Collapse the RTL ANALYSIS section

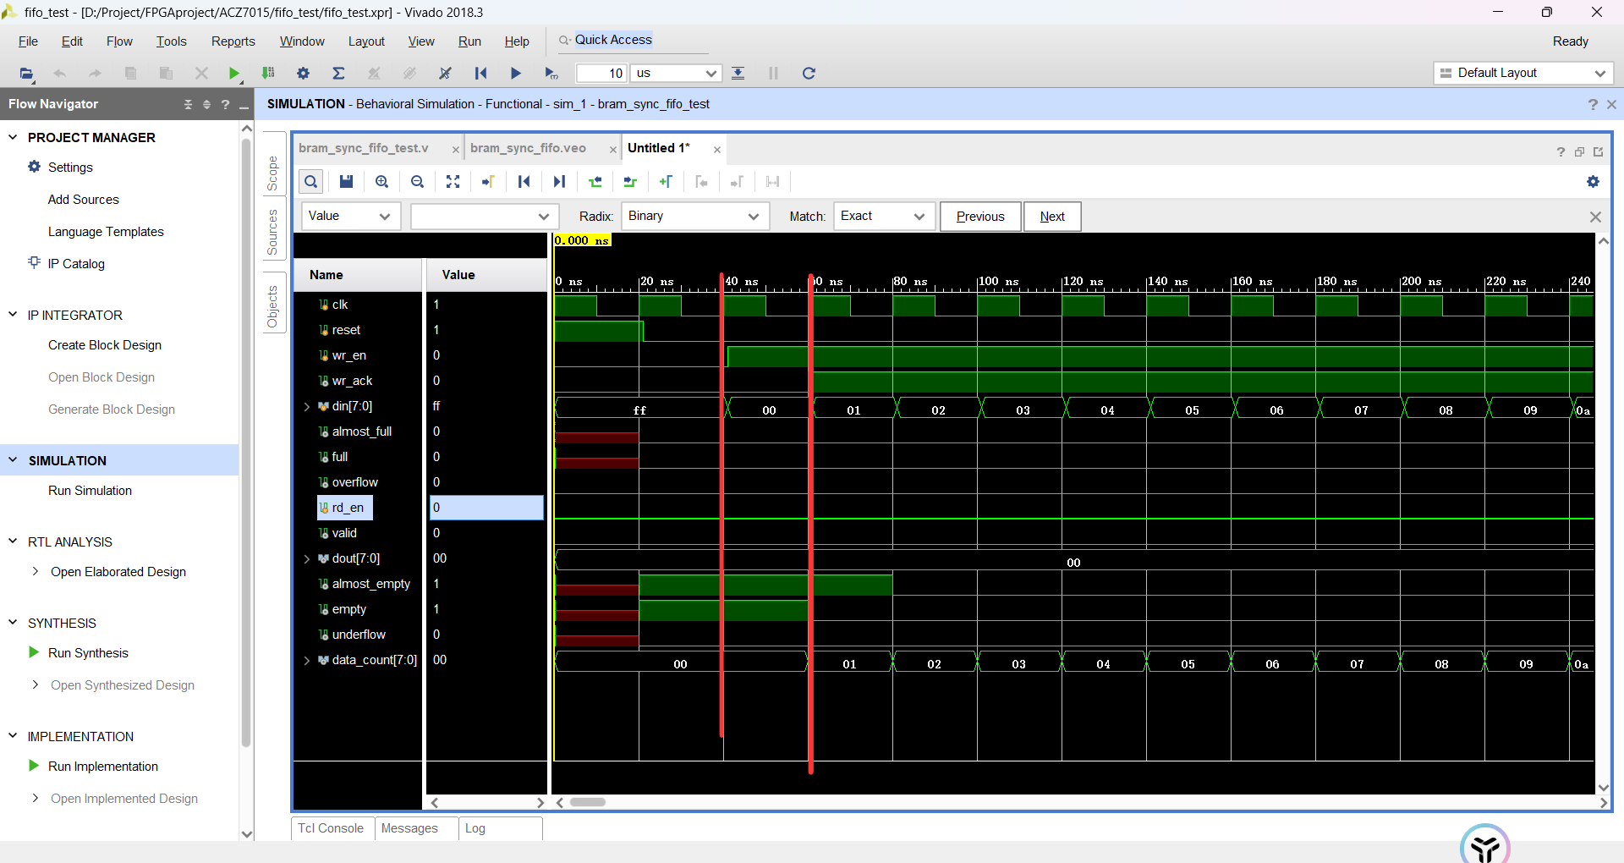(x=13, y=541)
